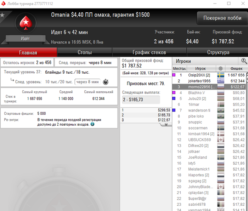248x211 pixels.
Task: Sort players by the Место column
Action: 179,69
